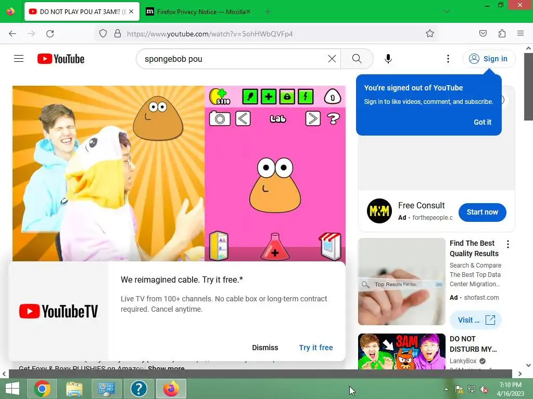Image resolution: width=533 pixels, height=399 pixels.
Task: Click scrollbar up arrow
Action: (x=528, y=48)
